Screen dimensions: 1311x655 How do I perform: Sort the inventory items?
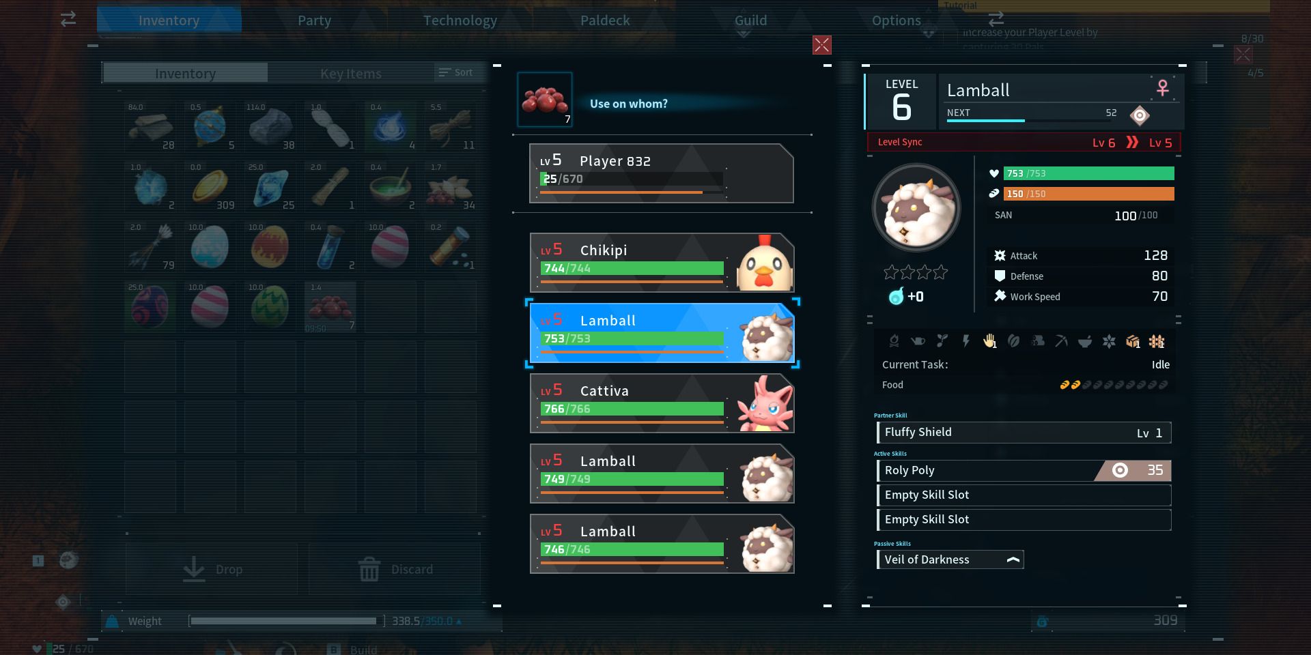coord(456,72)
